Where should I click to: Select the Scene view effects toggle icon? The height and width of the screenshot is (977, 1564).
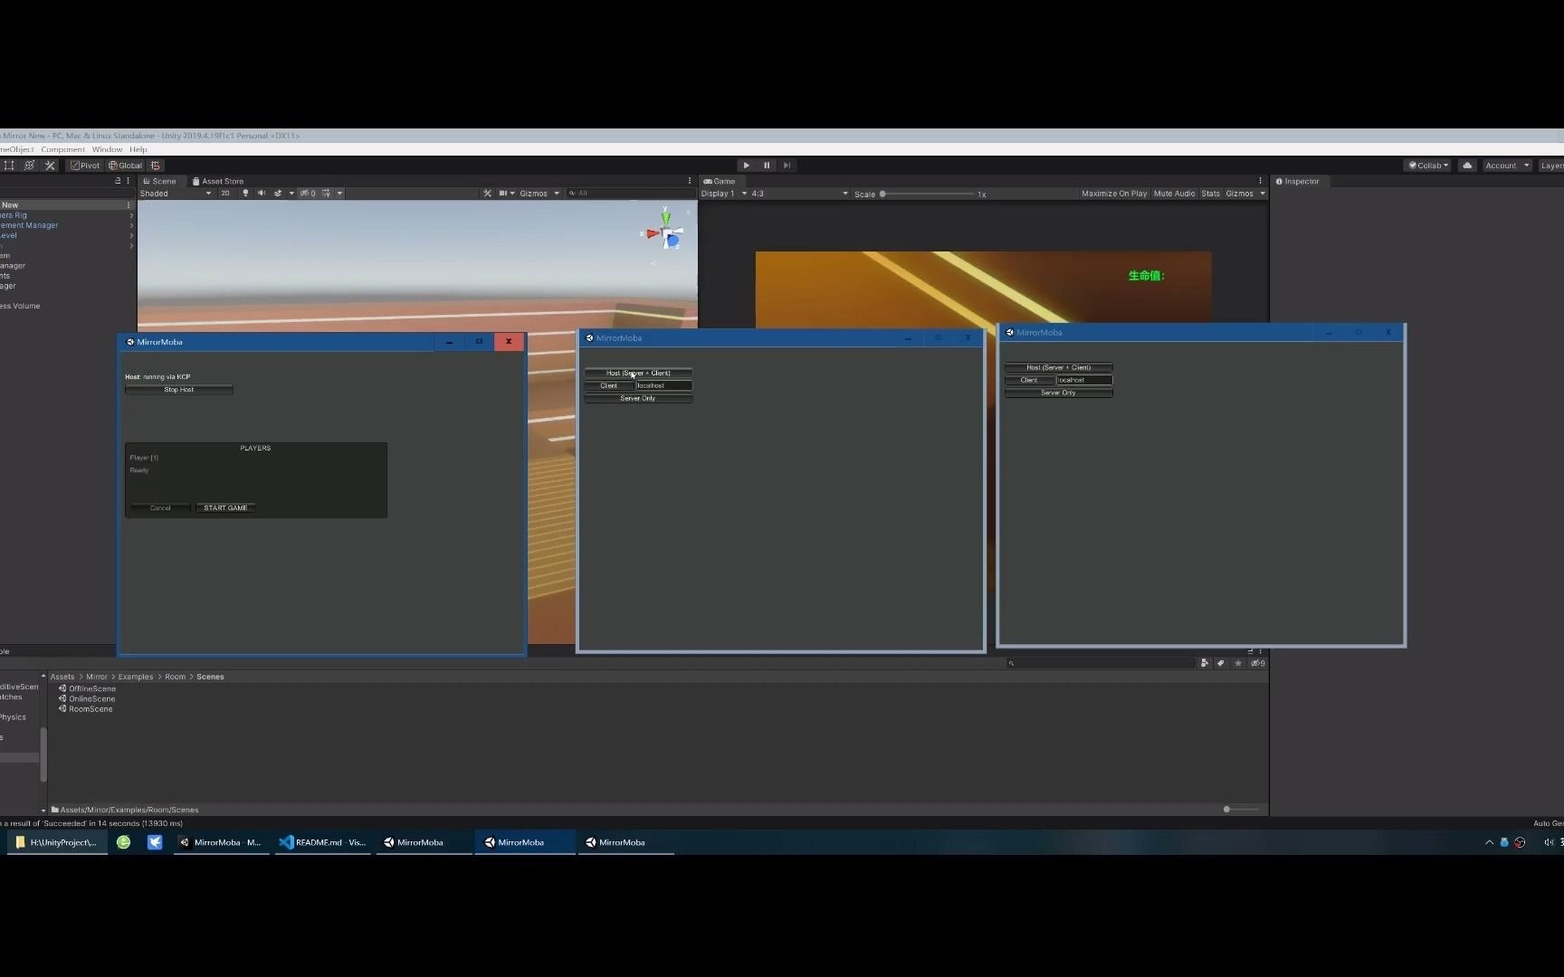278,193
